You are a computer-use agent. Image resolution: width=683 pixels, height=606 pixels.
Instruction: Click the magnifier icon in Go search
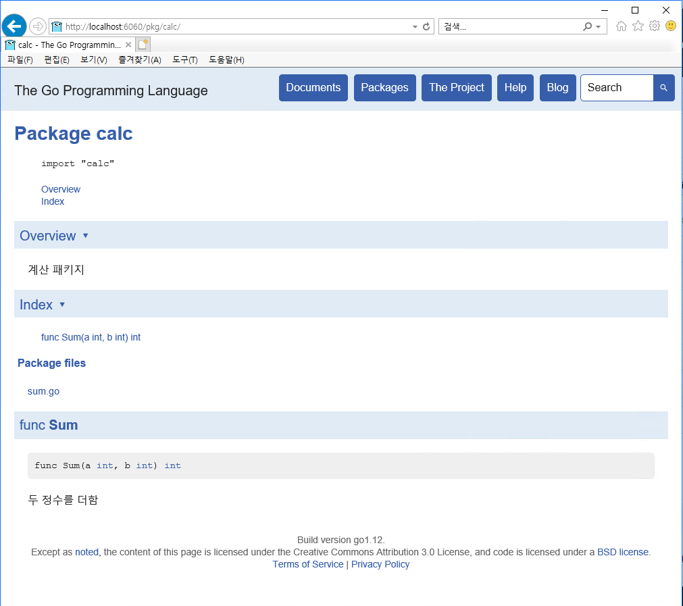[x=663, y=88]
